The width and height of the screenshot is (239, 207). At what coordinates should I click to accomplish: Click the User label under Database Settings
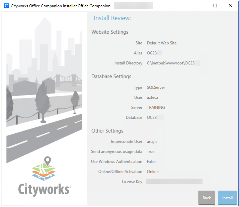138,97
